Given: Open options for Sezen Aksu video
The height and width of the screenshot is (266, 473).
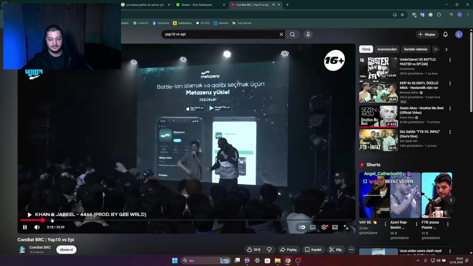Looking at the screenshot, I should pyautogui.click(x=450, y=108).
